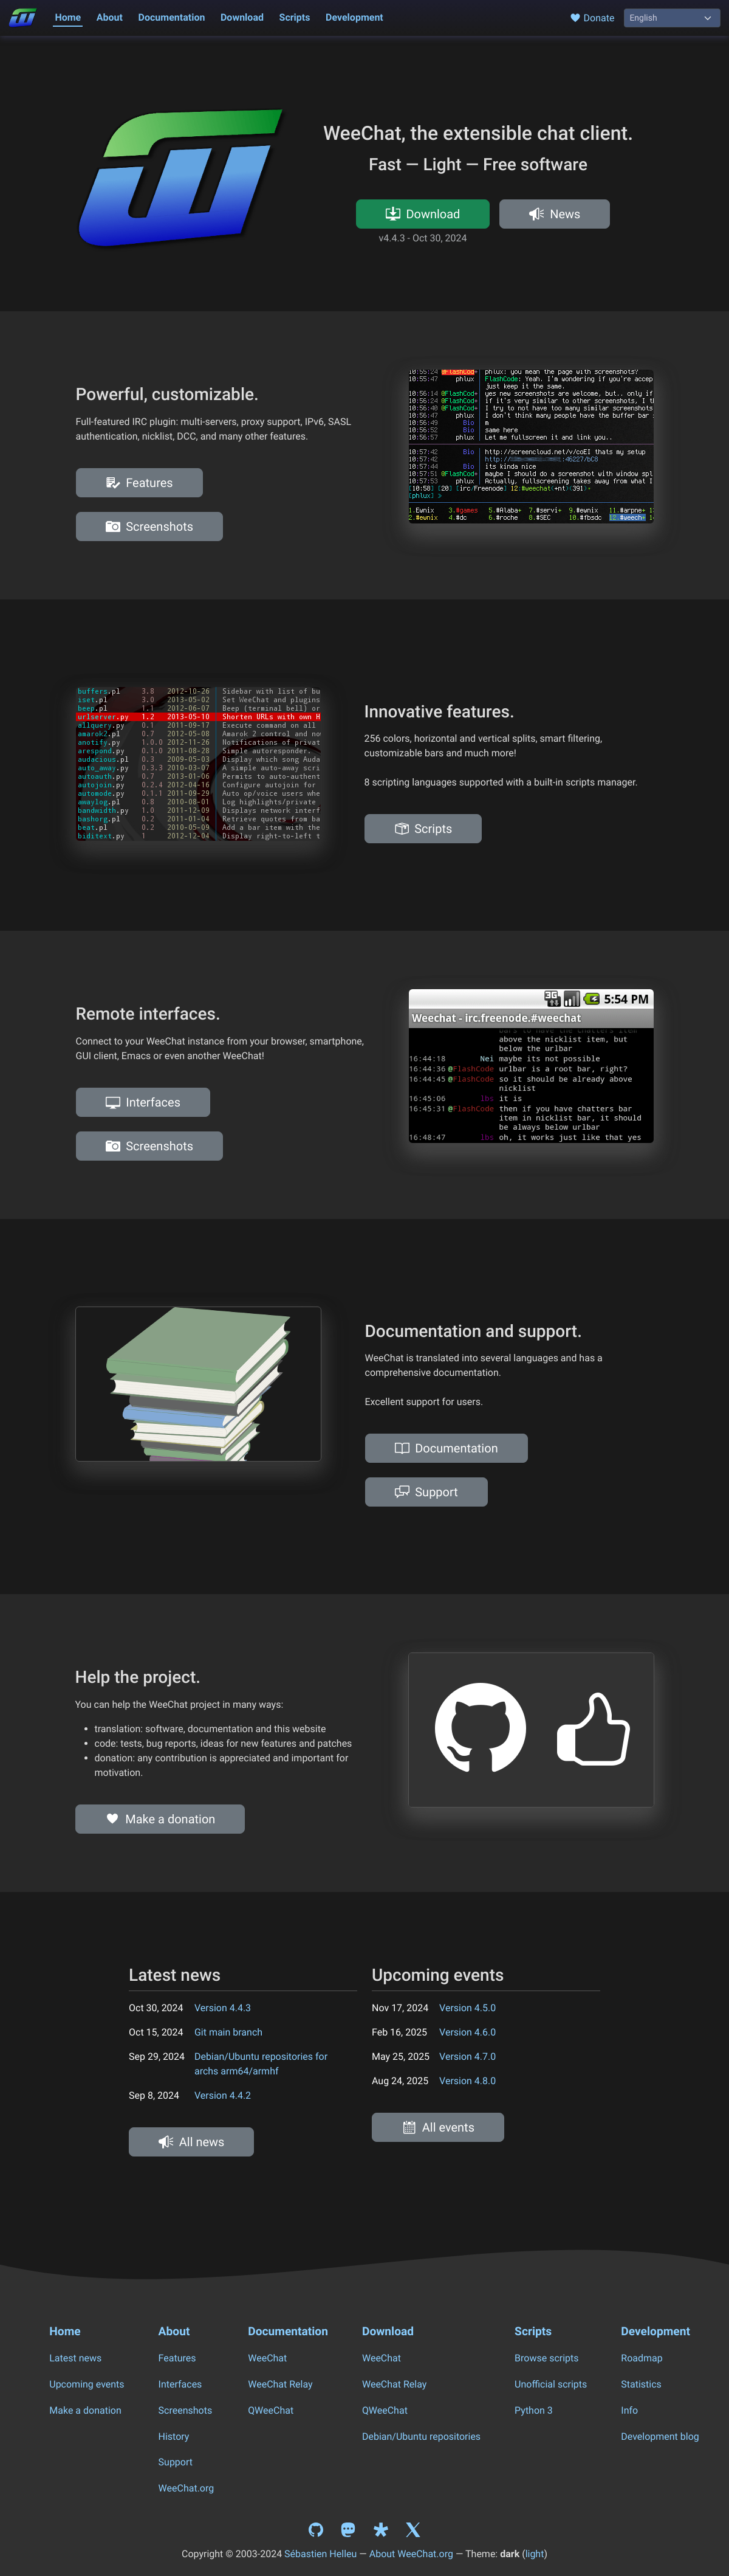Open footer Browse scripts link
The height and width of the screenshot is (2576, 729).
click(546, 2358)
